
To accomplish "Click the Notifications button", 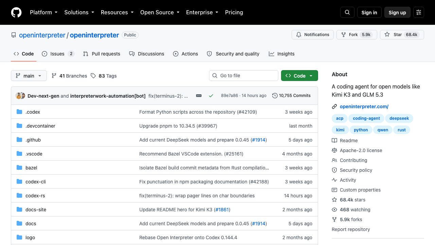I will click(313, 35).
